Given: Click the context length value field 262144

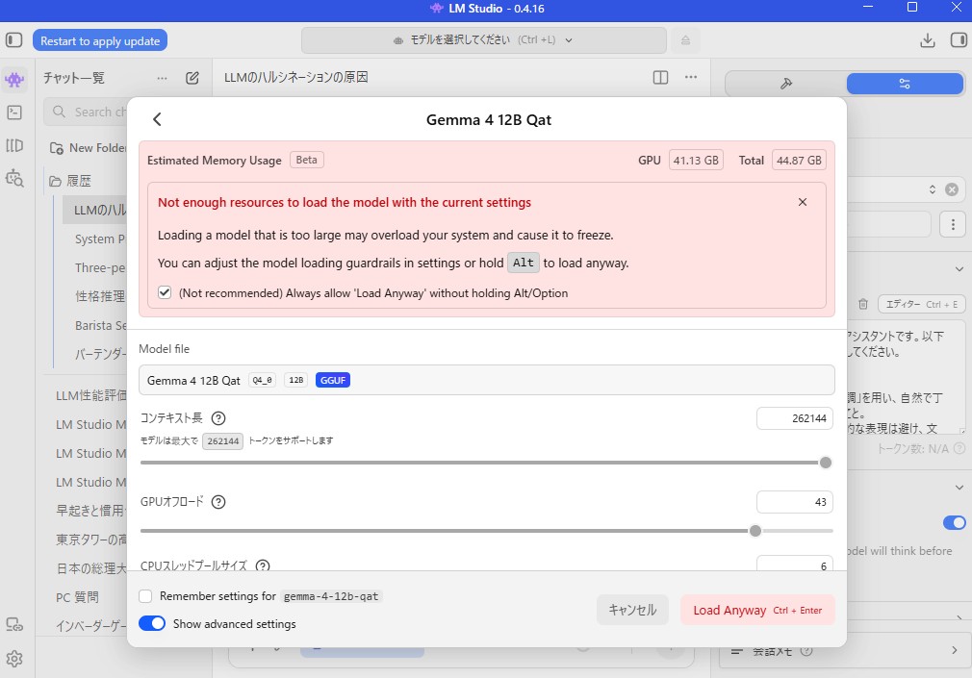Looking at the screenshot, I should pyautogui.click(x=795, y=418).
